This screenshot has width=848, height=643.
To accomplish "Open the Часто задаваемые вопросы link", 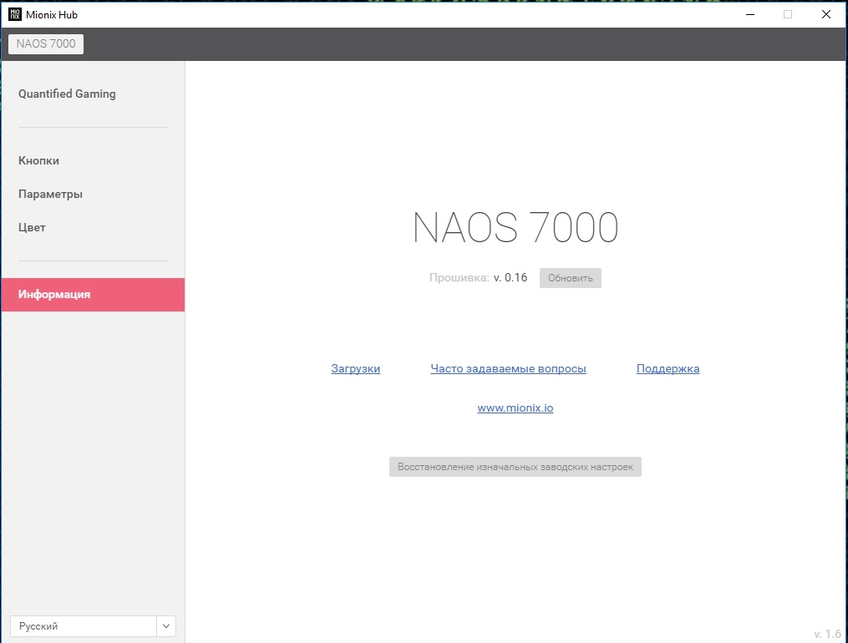I will click(x=508, y=368).
